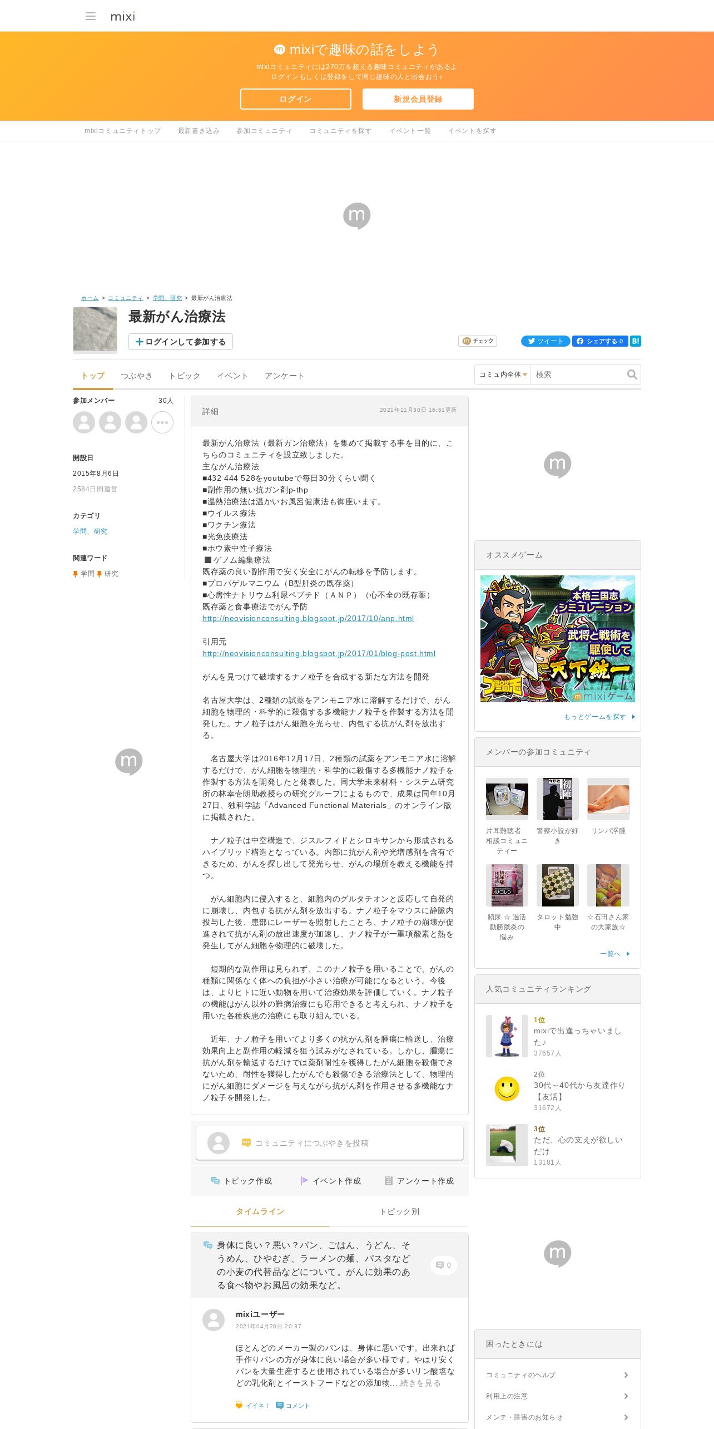
Task: Click アンケート作成 button
Action: coord(419,1181)
